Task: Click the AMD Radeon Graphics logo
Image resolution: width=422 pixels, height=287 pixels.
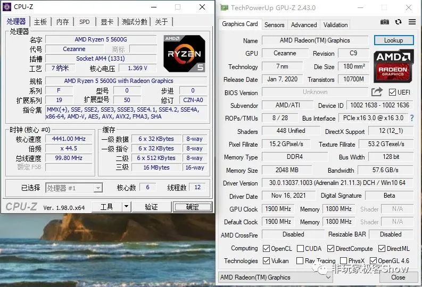Action: pyautogui.click(x=393, y=66)
